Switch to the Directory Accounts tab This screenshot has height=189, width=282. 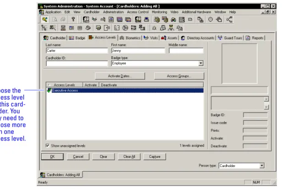pos(197,38)
